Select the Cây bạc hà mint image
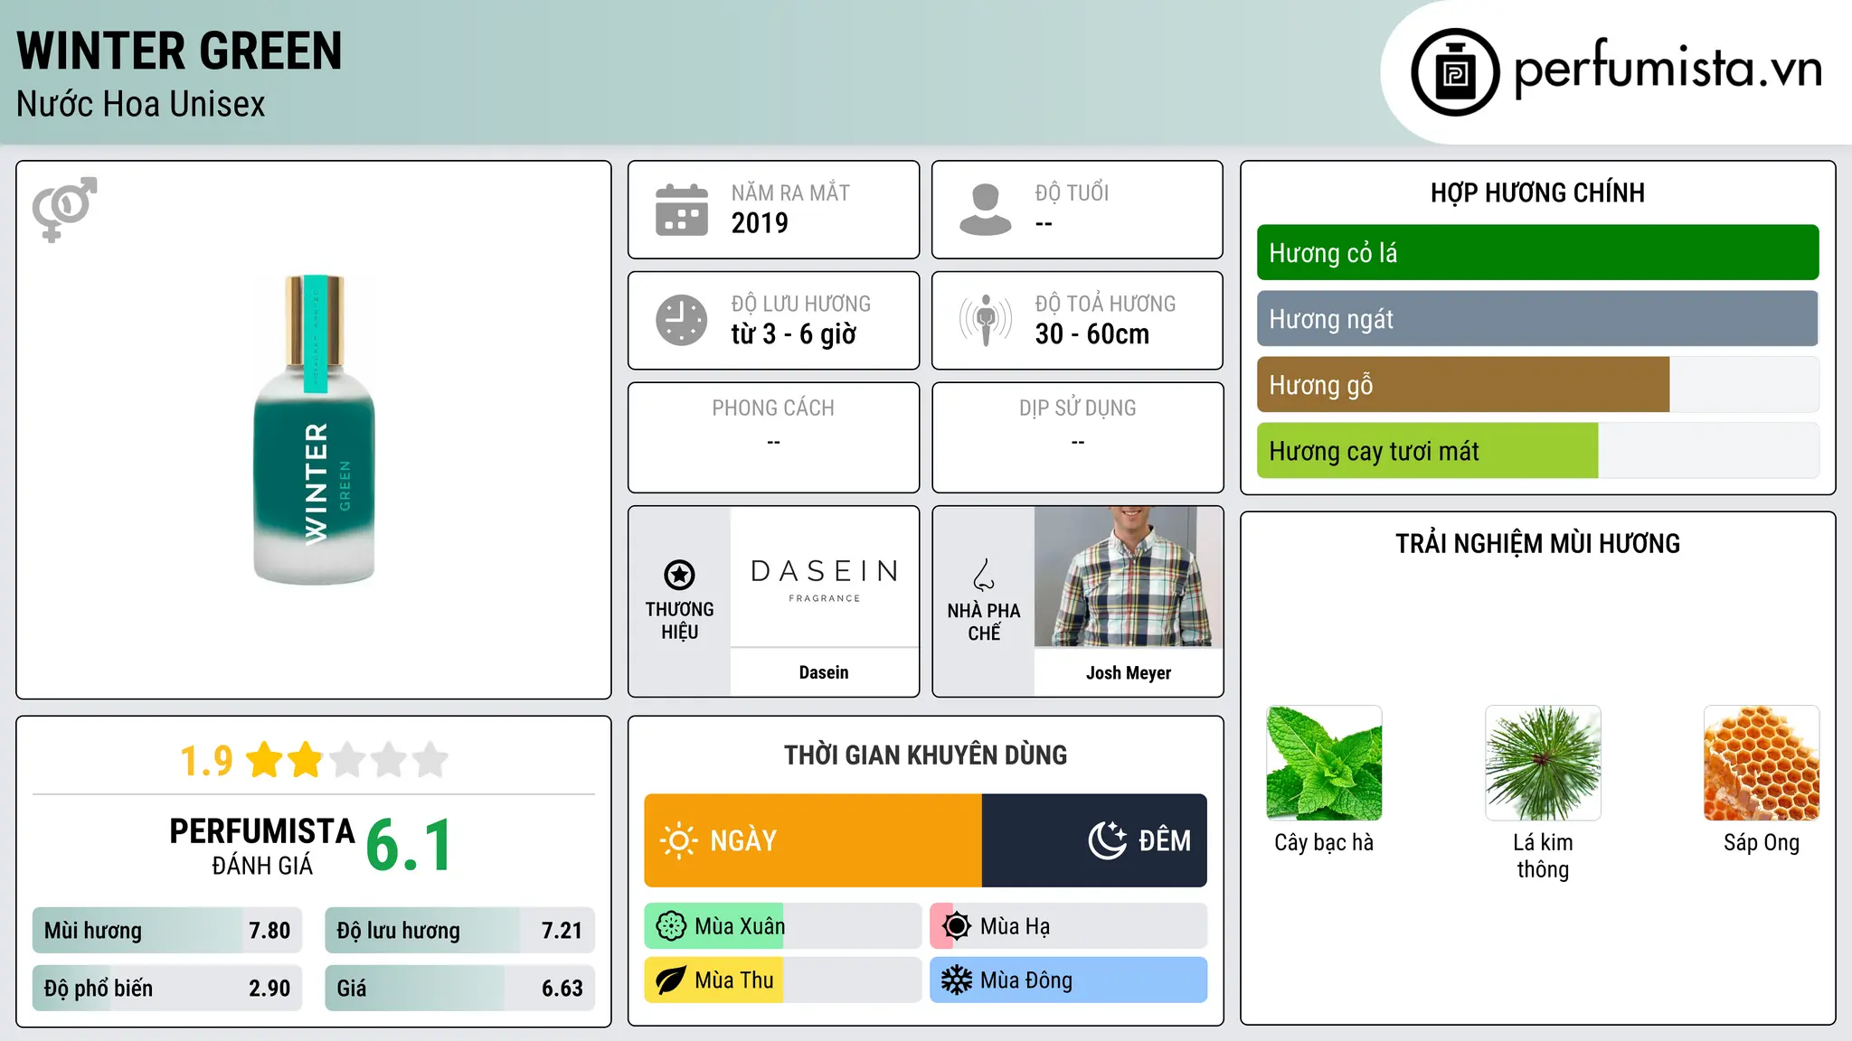The height and width of the screenshot is (1041, 1852). 1324,763
